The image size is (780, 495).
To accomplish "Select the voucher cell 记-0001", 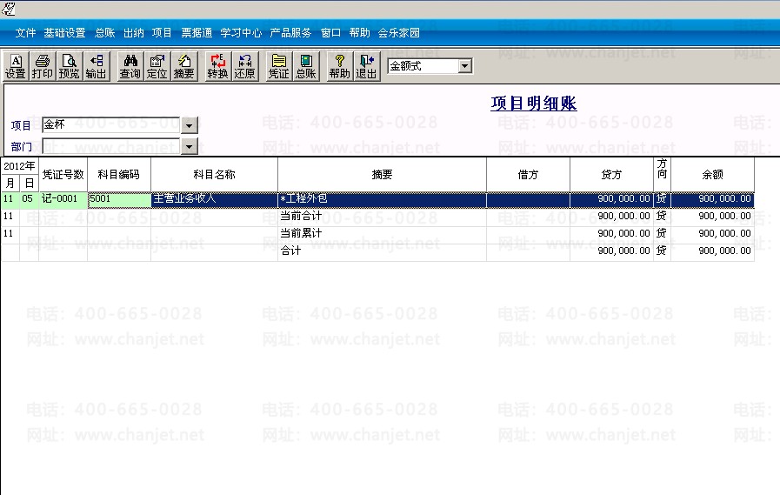I will pos(63,199).
